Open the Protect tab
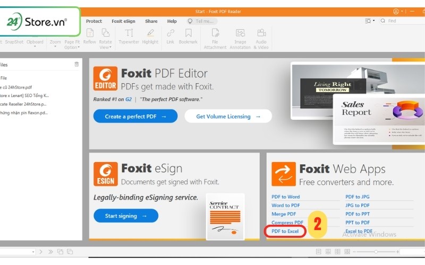 (94, 21)
